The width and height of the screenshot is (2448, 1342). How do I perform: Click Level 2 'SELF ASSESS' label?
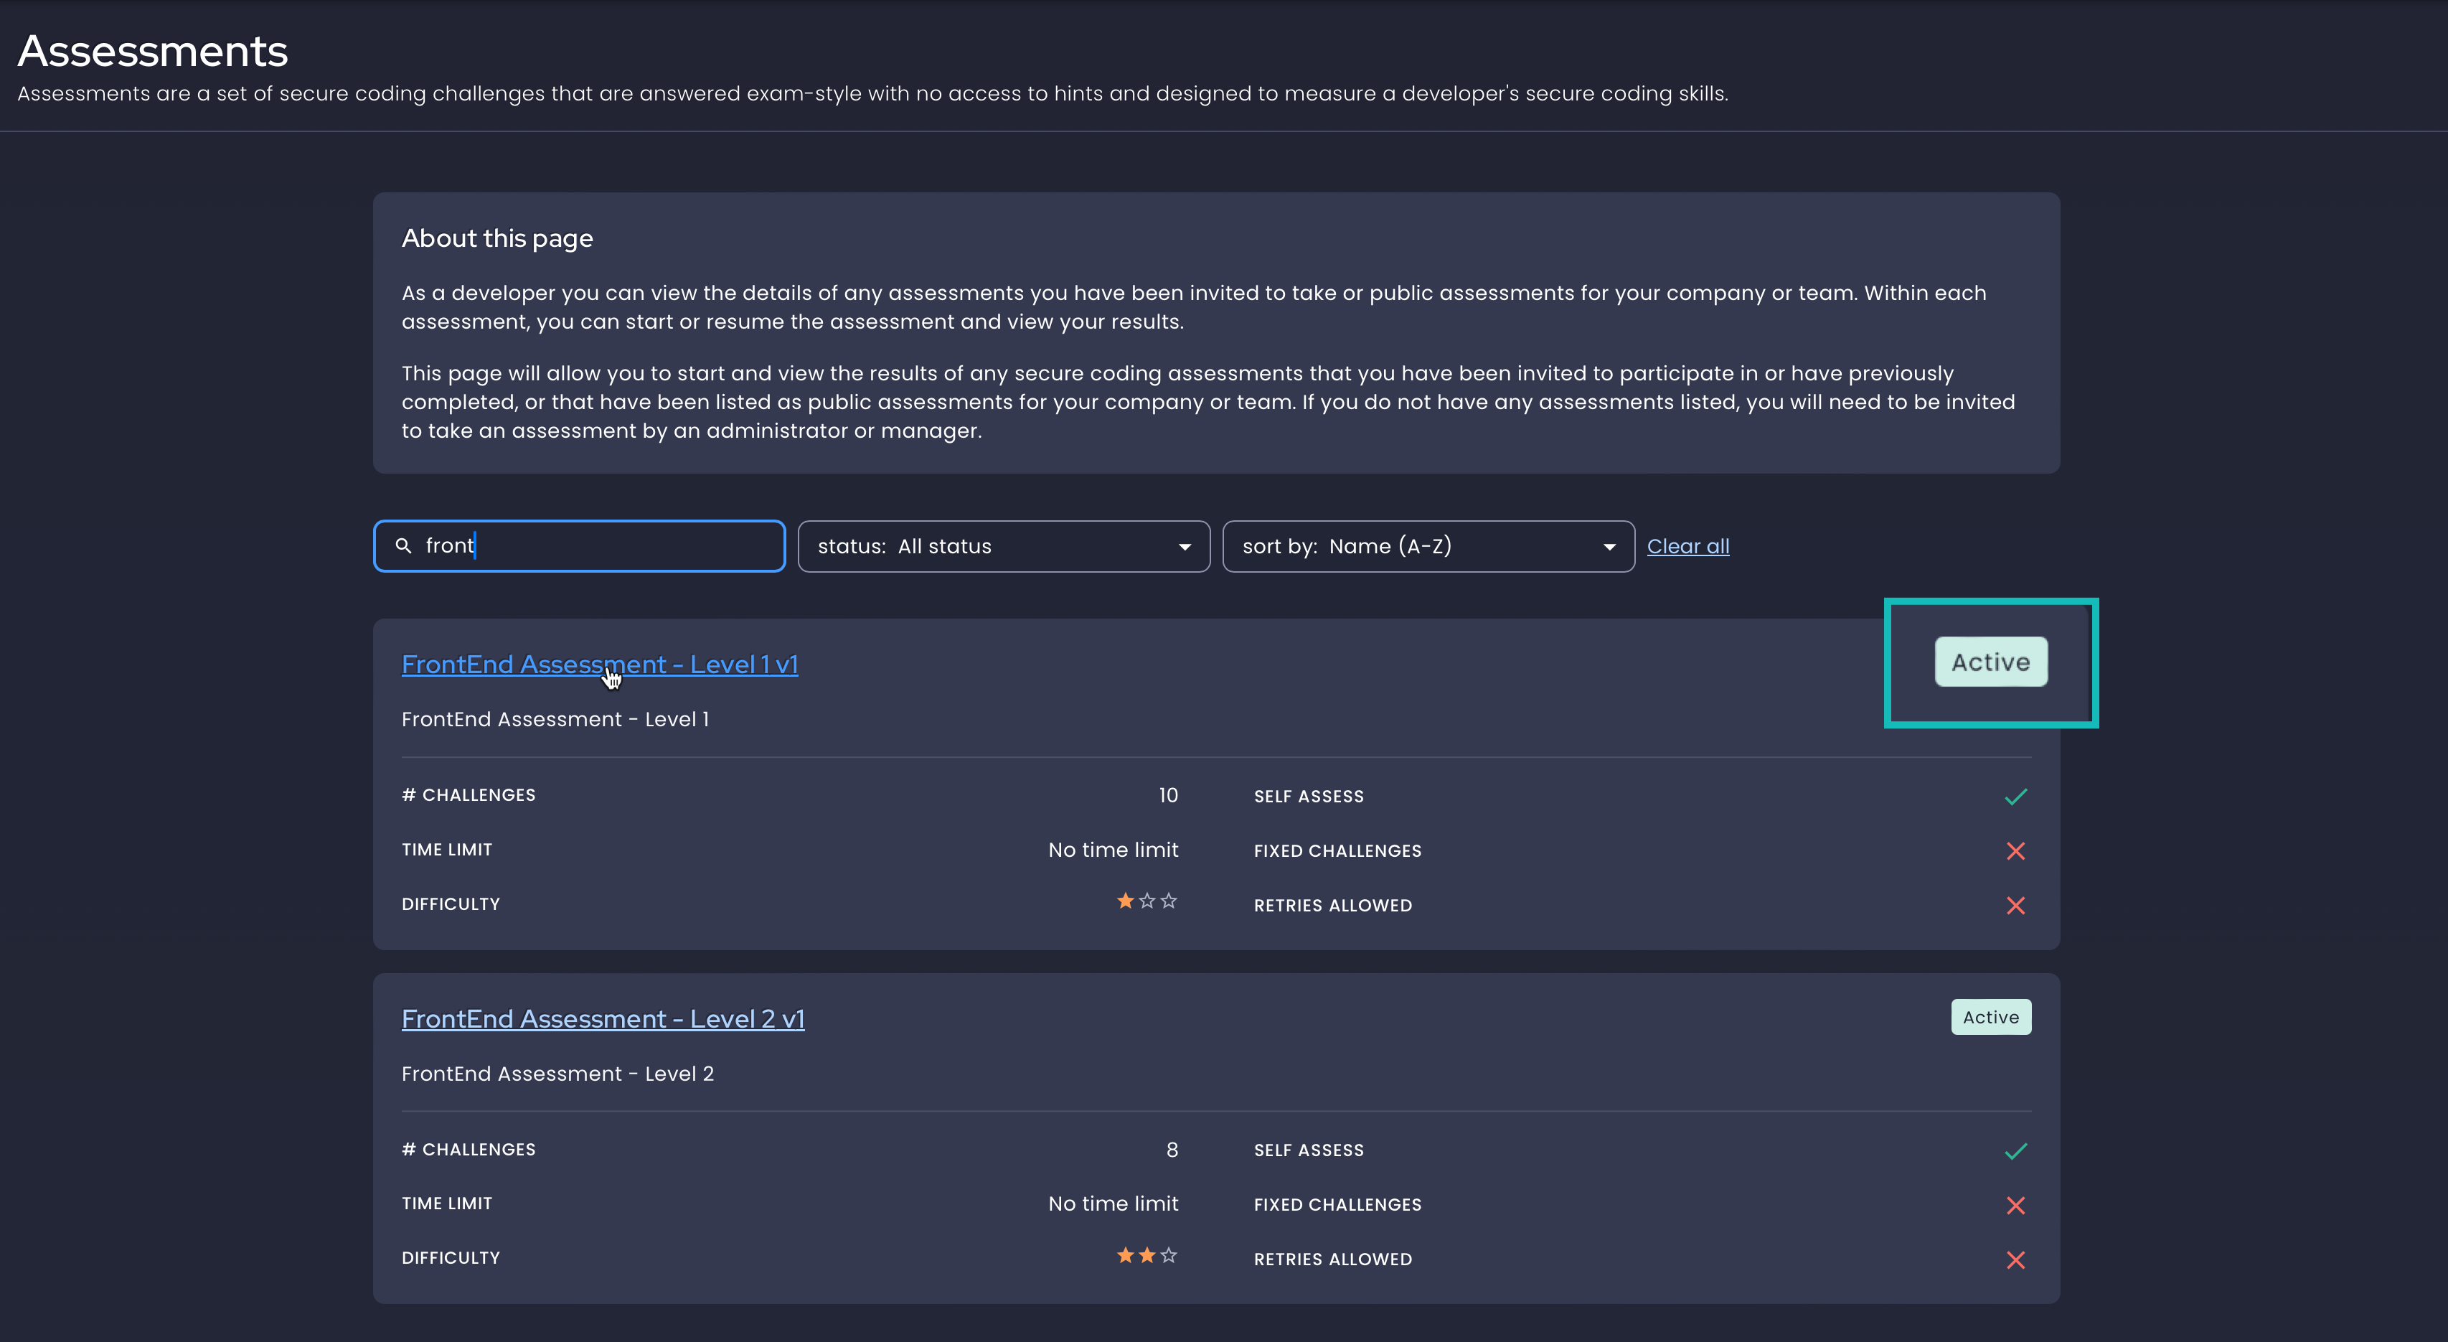[1309, 1151]
